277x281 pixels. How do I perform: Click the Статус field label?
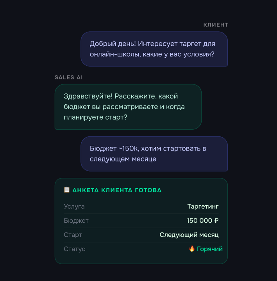75,249
